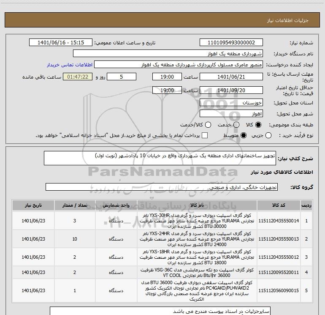This screenshot has height=315, width=325.
Task: Click the response deadline time 19:00 field
Action: (x=167, y=77)
